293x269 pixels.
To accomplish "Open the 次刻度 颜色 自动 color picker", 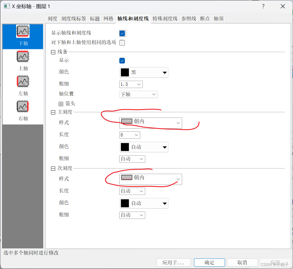I will coord(144,203).
